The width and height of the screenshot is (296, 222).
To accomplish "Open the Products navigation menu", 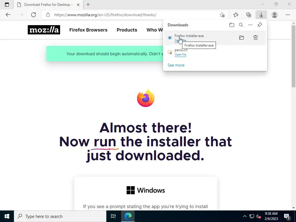I will coord(127,30).
